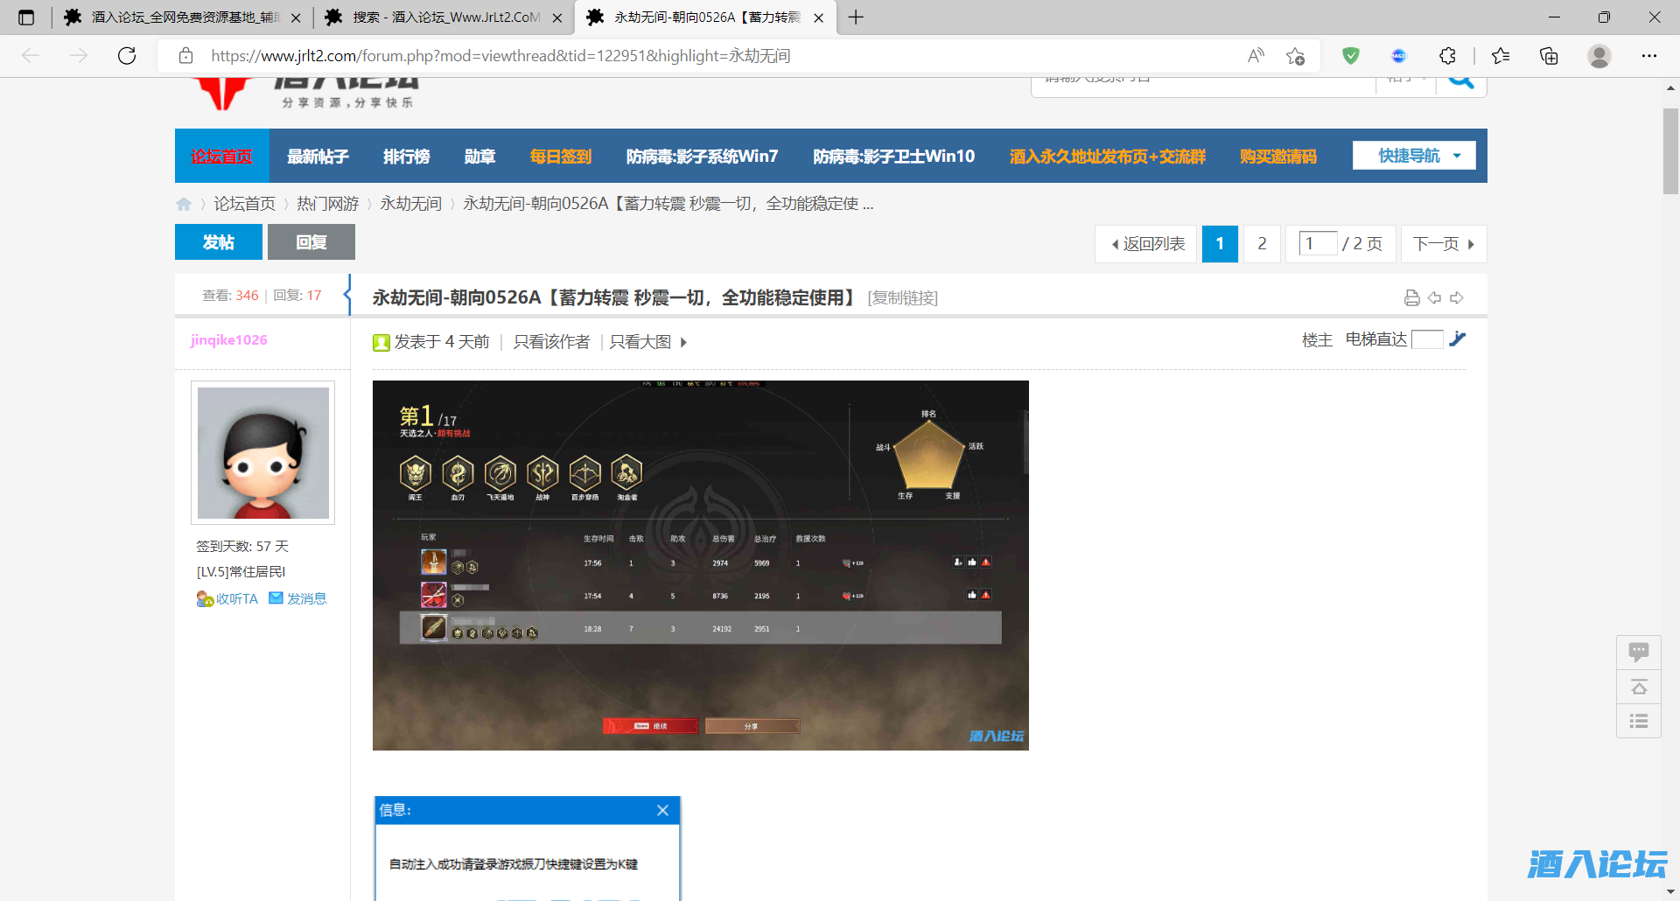This screenshot has height=901, width=1680.
Task: Click 楼主 floor label
Action: pos(1317,340)
